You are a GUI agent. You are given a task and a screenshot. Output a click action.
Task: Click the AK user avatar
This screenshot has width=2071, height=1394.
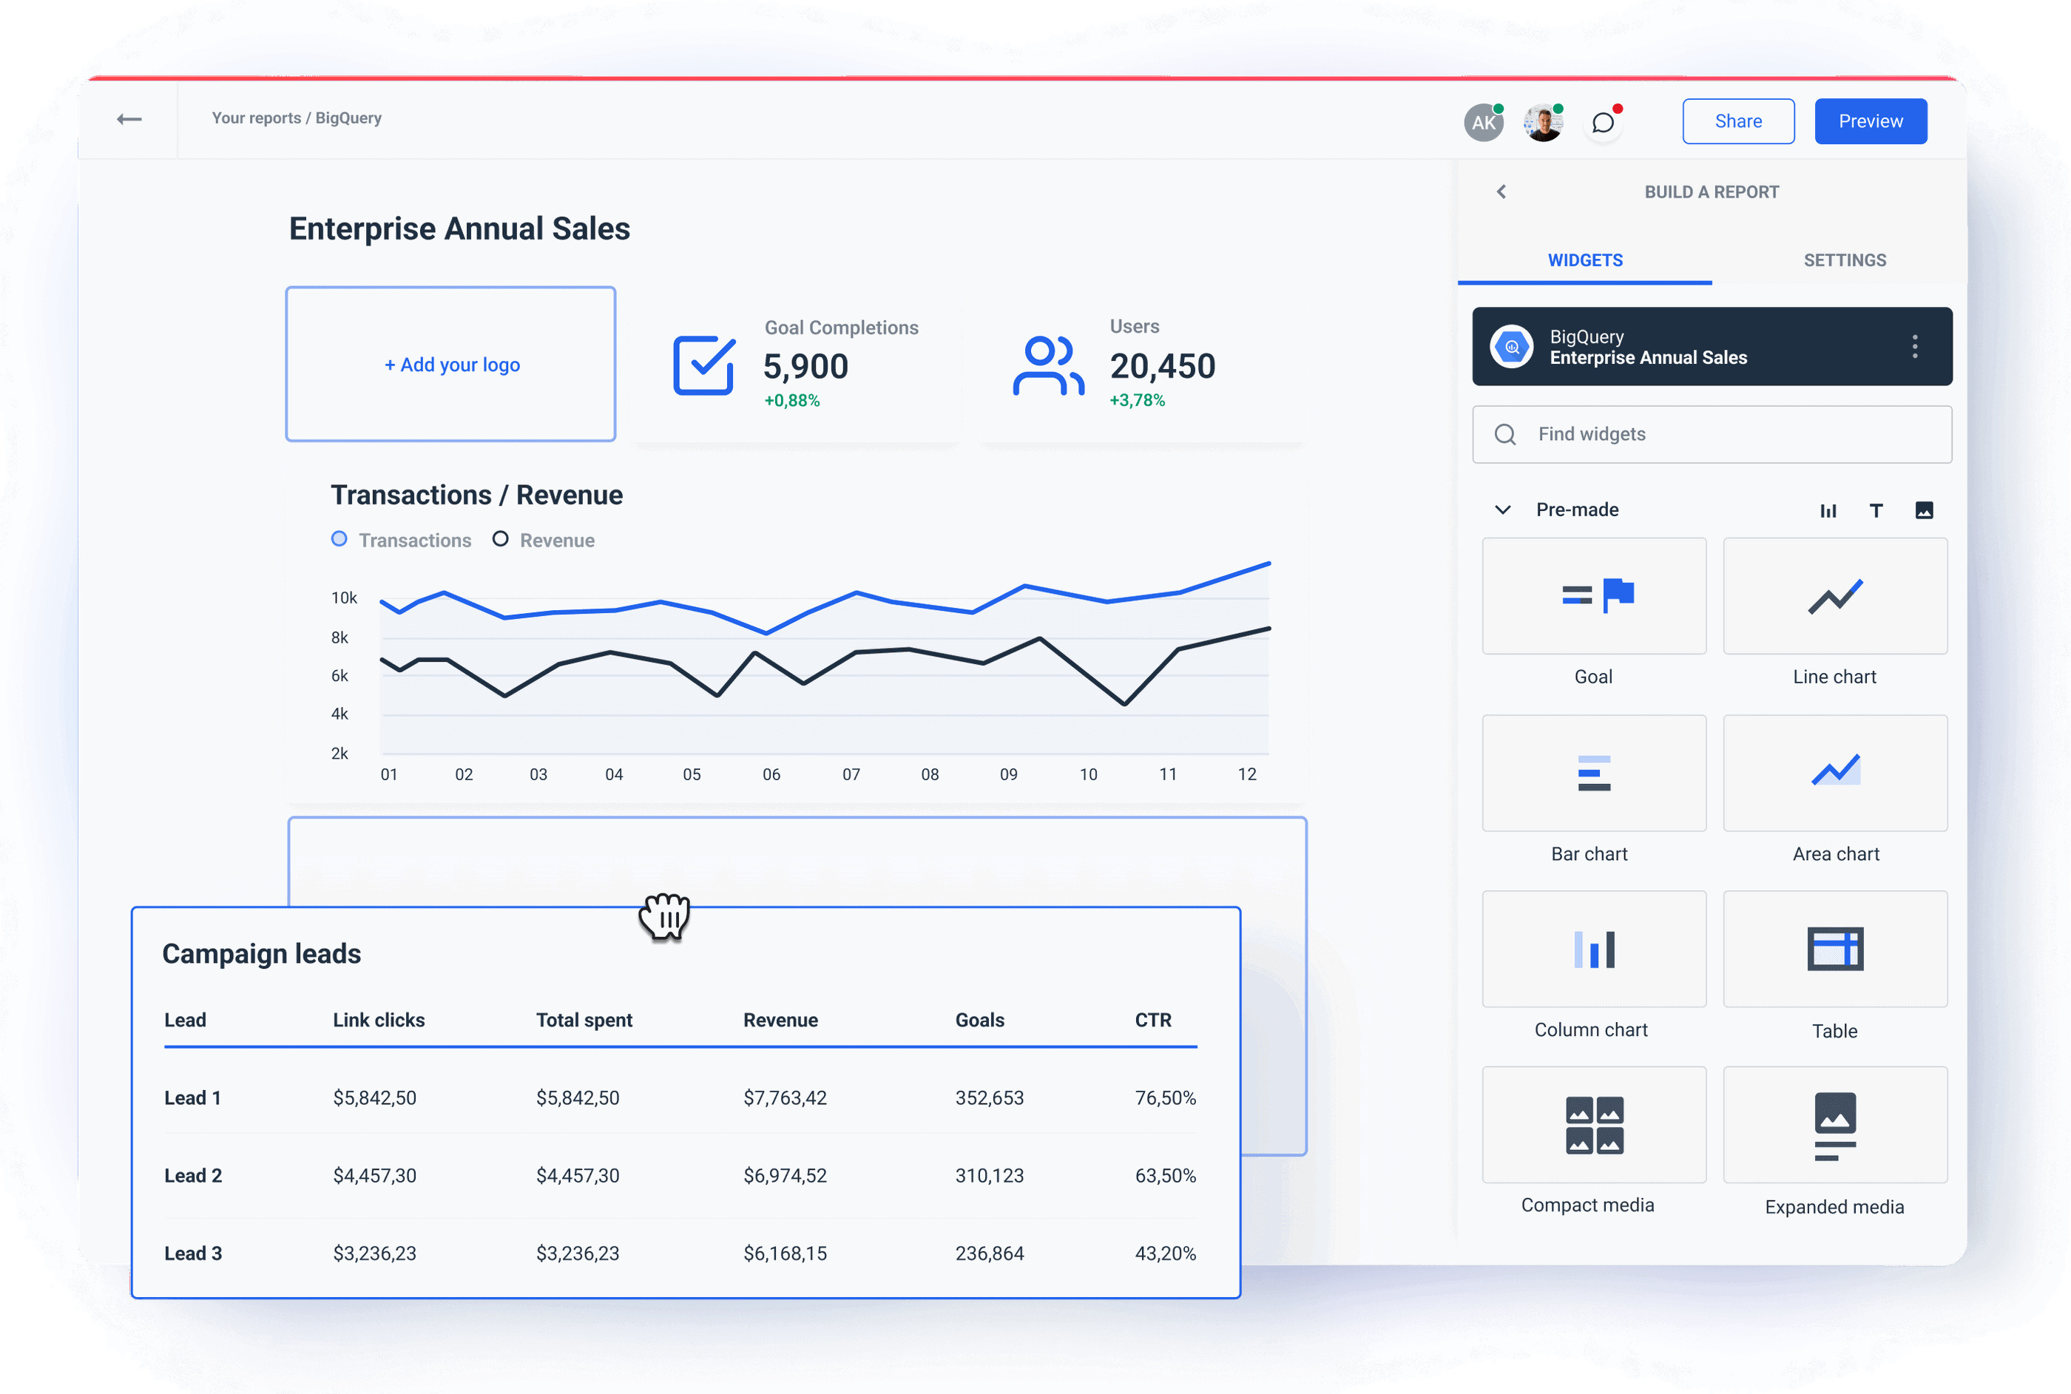(1483, 123)
